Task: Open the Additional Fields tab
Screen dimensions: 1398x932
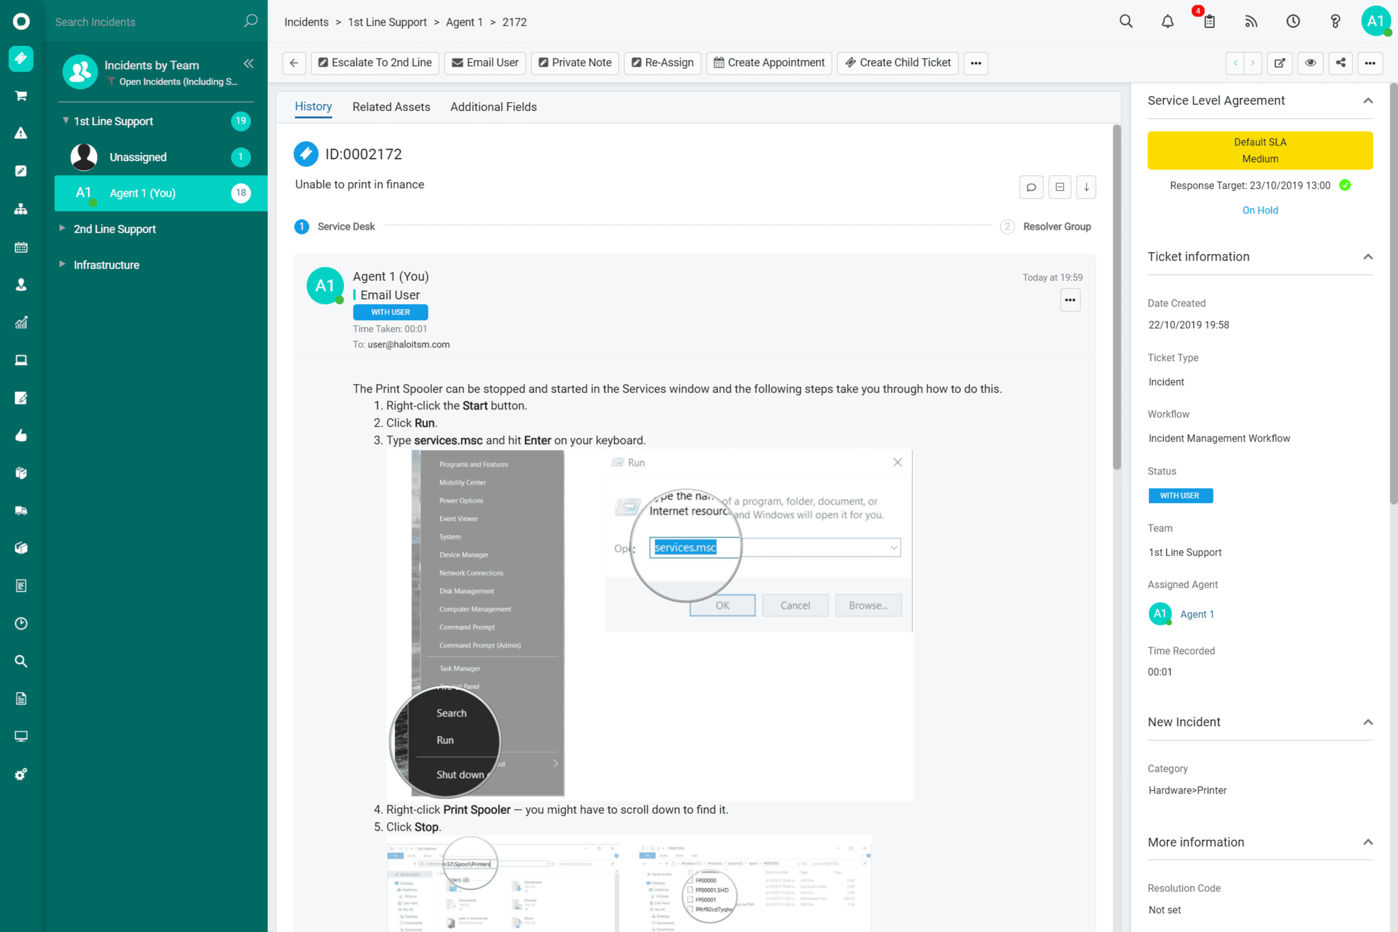Action: 493,107
